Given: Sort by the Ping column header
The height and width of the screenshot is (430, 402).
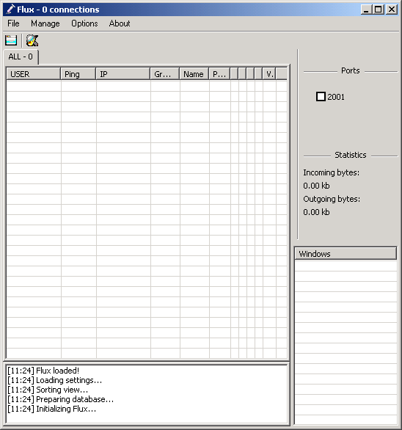Looking at the screenshot, I should tap(78, 74).
